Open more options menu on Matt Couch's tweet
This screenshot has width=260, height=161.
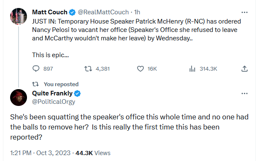(x=244, y=13)
